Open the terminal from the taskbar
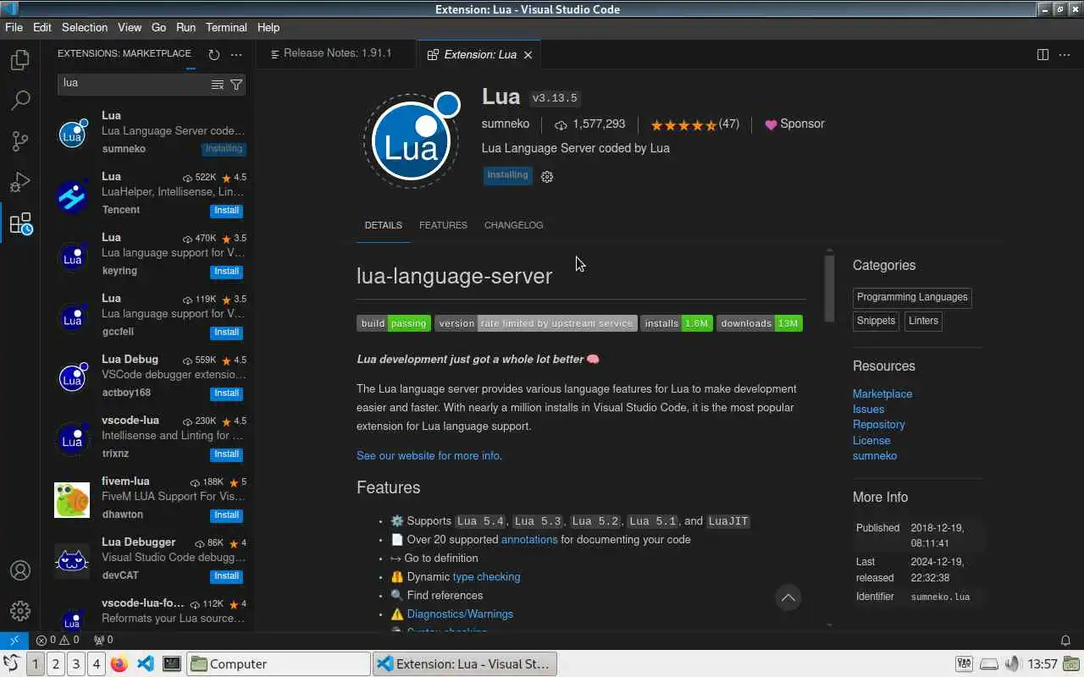This screenshot has width=1084, height=677. click(171, 663)
